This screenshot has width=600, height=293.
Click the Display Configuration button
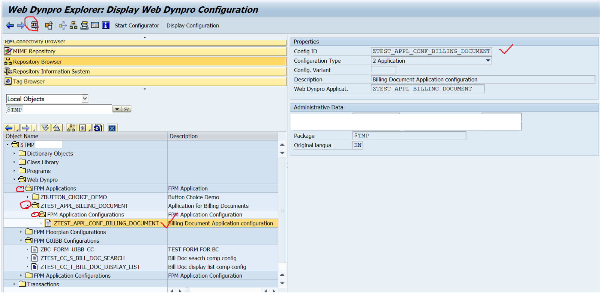193,26
